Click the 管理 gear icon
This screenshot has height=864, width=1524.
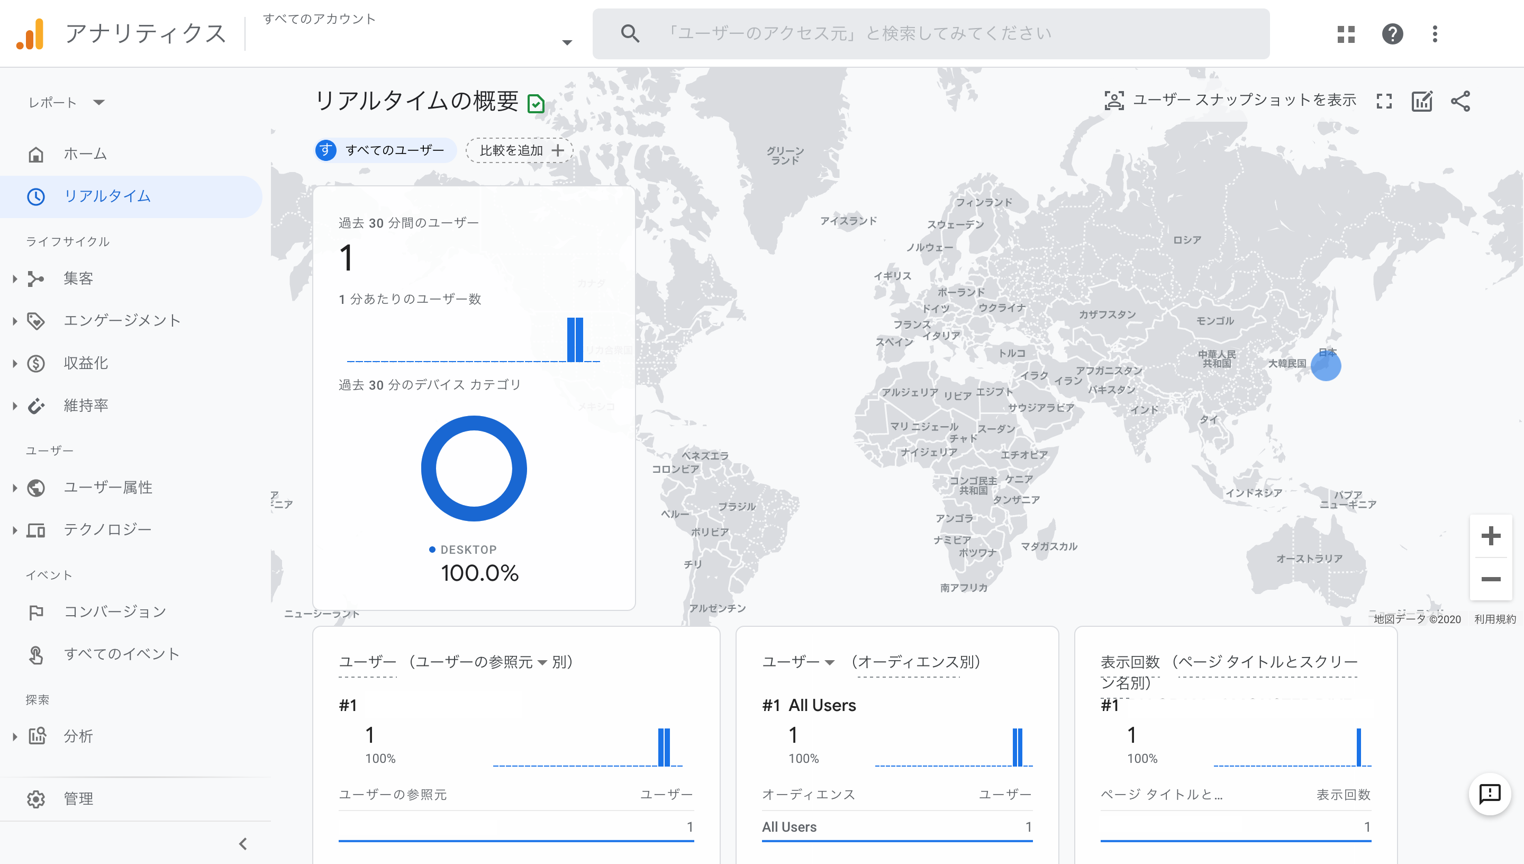click(36, 799)
